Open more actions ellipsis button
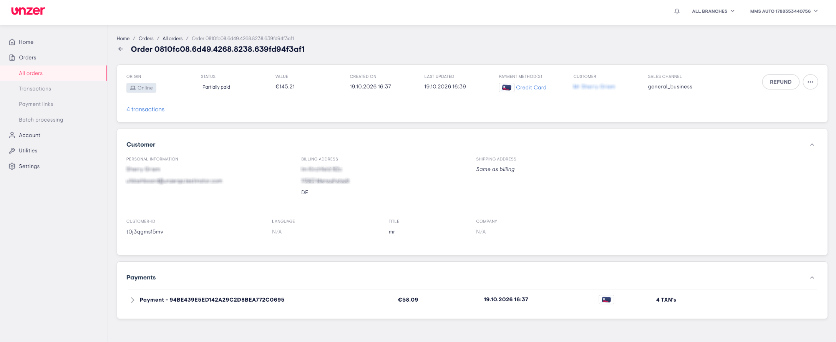 810,82
